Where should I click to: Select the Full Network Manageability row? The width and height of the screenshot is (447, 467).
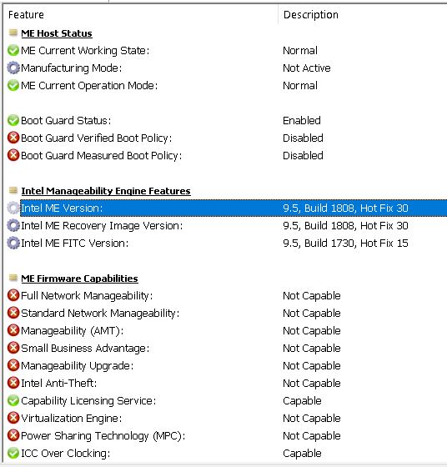pyautogui.click(x=226, y=295)
